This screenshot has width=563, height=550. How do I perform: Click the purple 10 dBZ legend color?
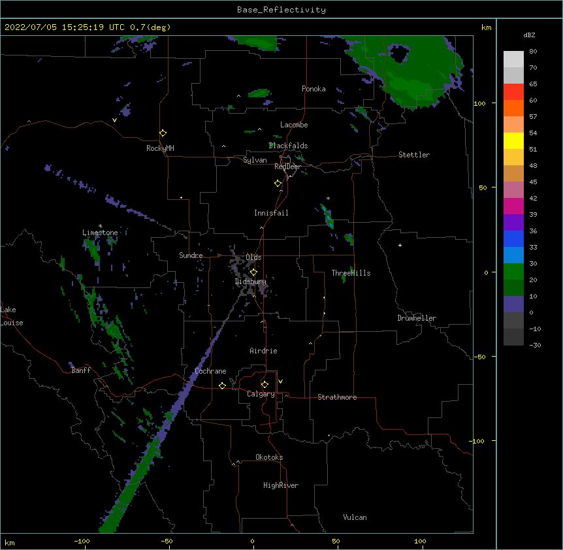click(513, 304)
